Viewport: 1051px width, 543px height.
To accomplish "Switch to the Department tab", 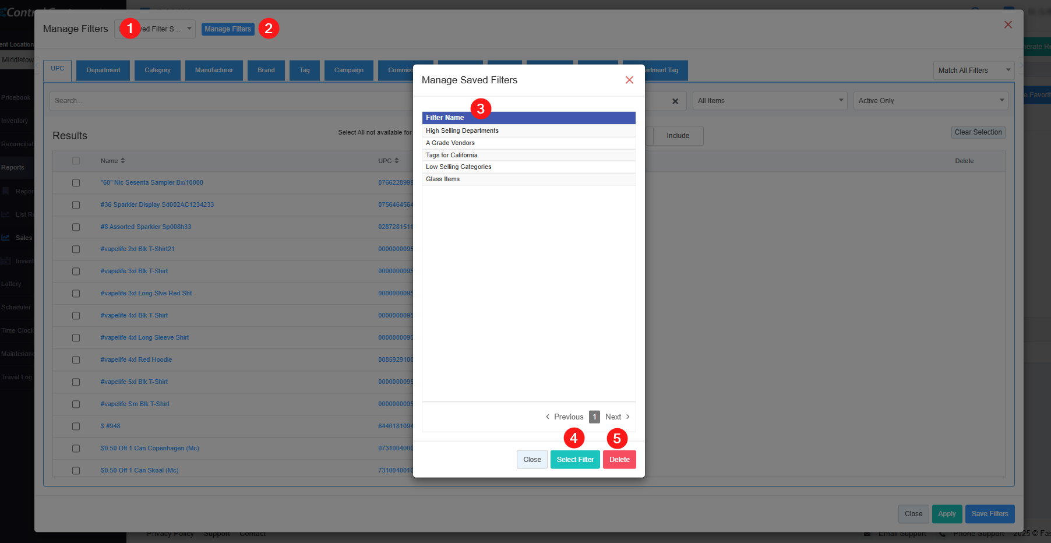I will click(103, 70).
